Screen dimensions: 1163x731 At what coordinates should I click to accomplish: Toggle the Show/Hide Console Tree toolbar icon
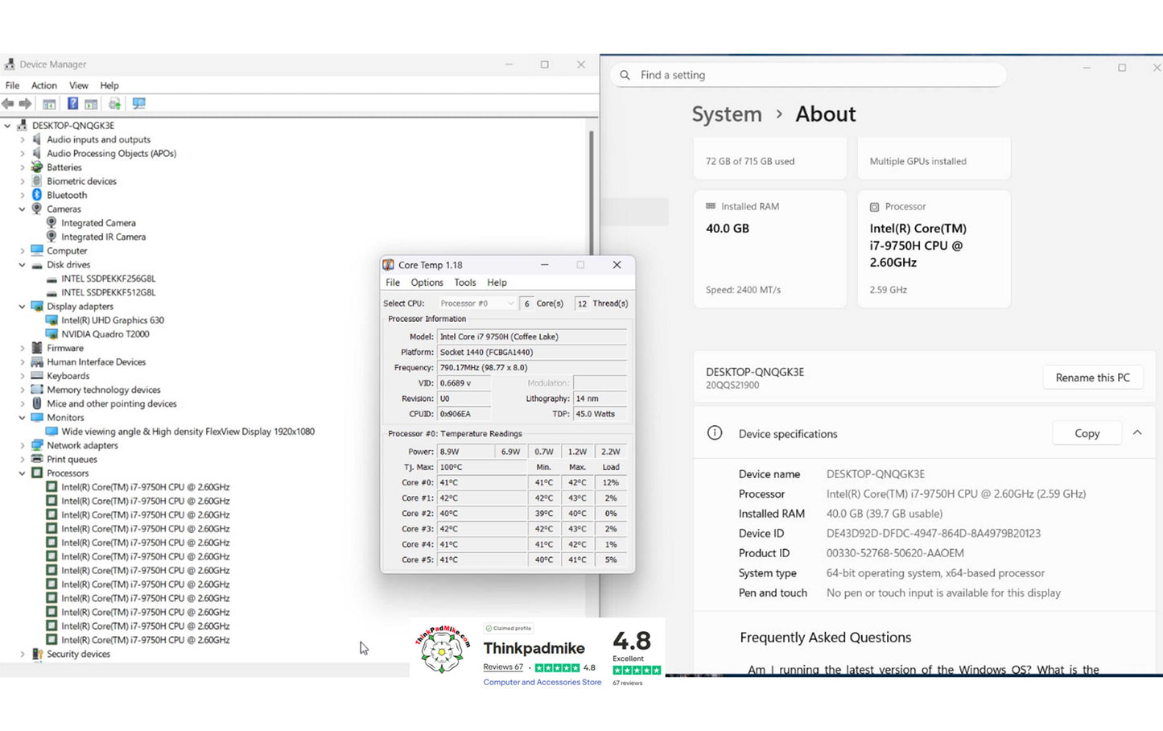[49, 104]
